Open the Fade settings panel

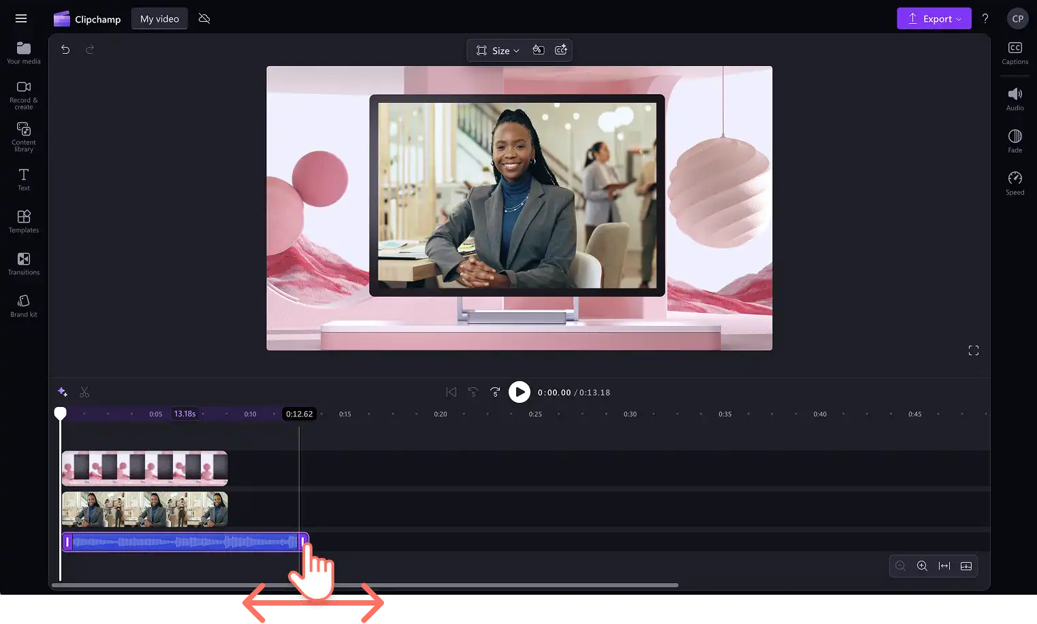click(x=1015, y=141)
